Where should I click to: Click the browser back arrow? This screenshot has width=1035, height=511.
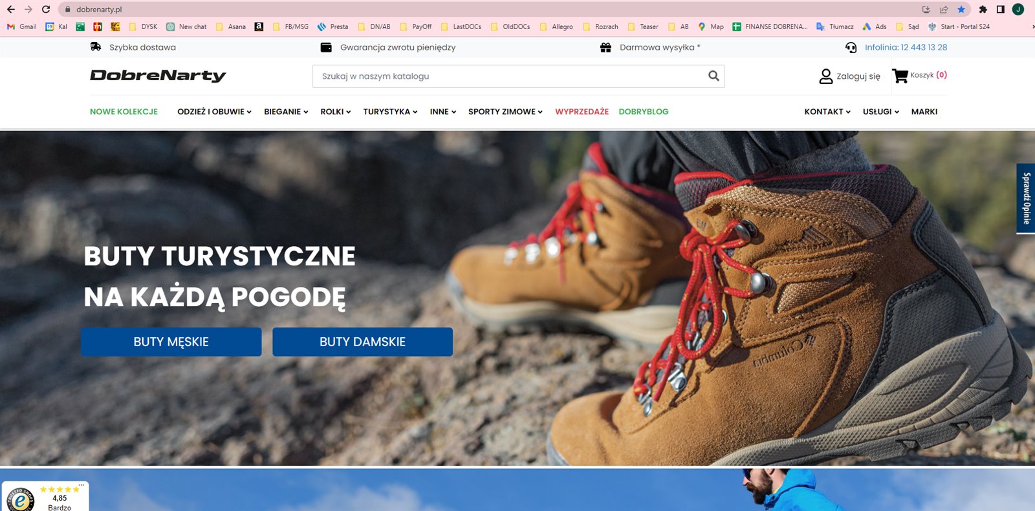point(11,9)
